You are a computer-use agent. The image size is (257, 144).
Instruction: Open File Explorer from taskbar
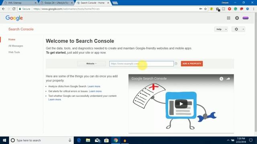click(x=88, y=140)
